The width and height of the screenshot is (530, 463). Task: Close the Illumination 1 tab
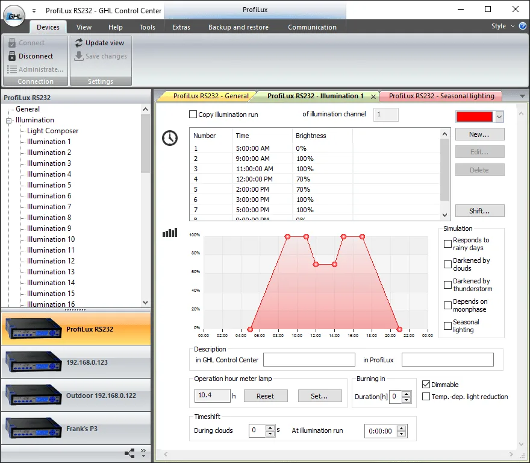[x=373, y=97]
